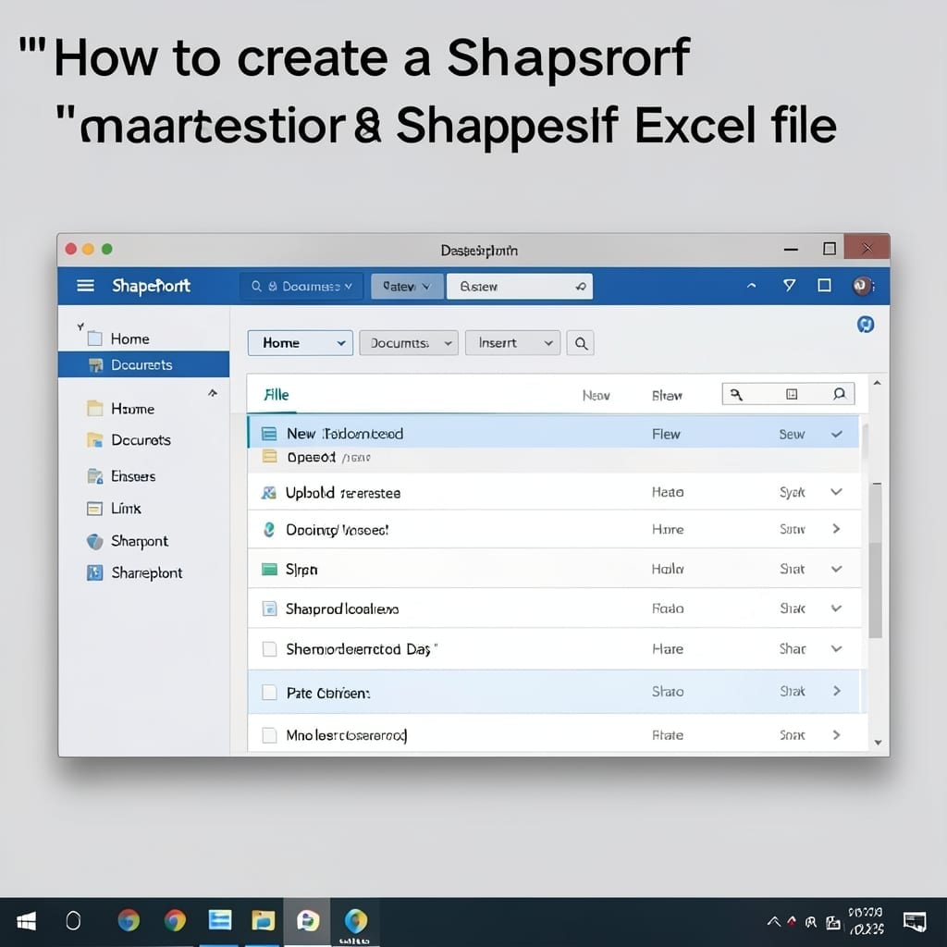Click the green Slrpn file icon
Image resolution: width=947 pixels, height=947 pixels.
(269, 569)
